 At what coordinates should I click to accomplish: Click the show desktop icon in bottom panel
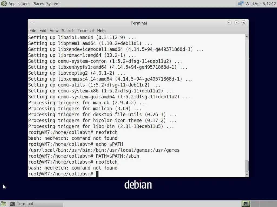(x=3, y=204)
